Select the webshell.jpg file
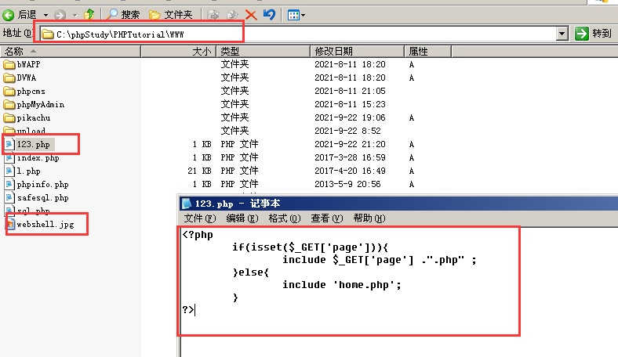The width and height of the screenshot is (618, 357). [x=44, y=224]
